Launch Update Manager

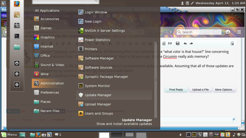click(x=114, y=95)
